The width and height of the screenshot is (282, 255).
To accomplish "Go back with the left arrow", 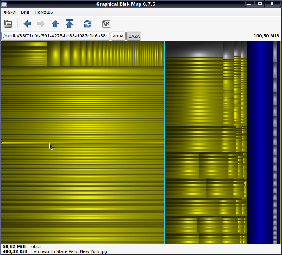I will pos(27,24).
